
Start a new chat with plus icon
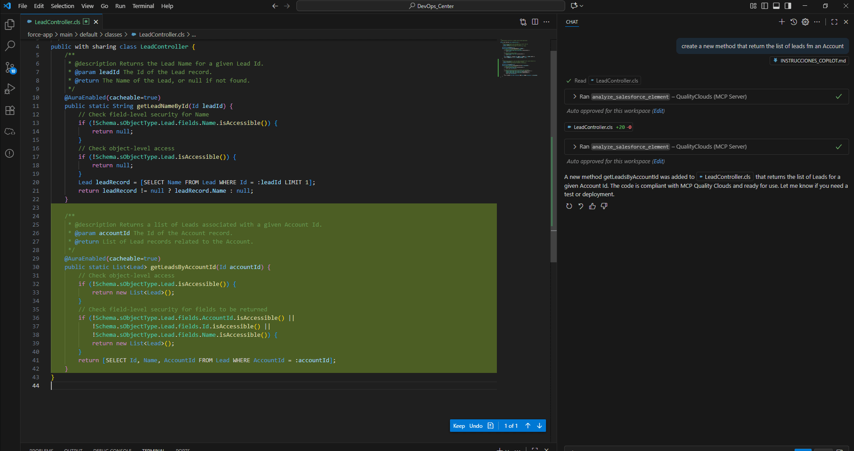[x=782, y=22]
